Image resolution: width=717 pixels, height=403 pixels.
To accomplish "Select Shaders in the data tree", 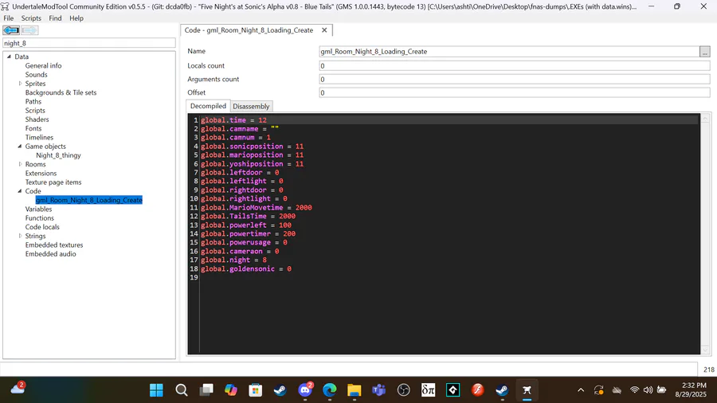I will [37, 119].
